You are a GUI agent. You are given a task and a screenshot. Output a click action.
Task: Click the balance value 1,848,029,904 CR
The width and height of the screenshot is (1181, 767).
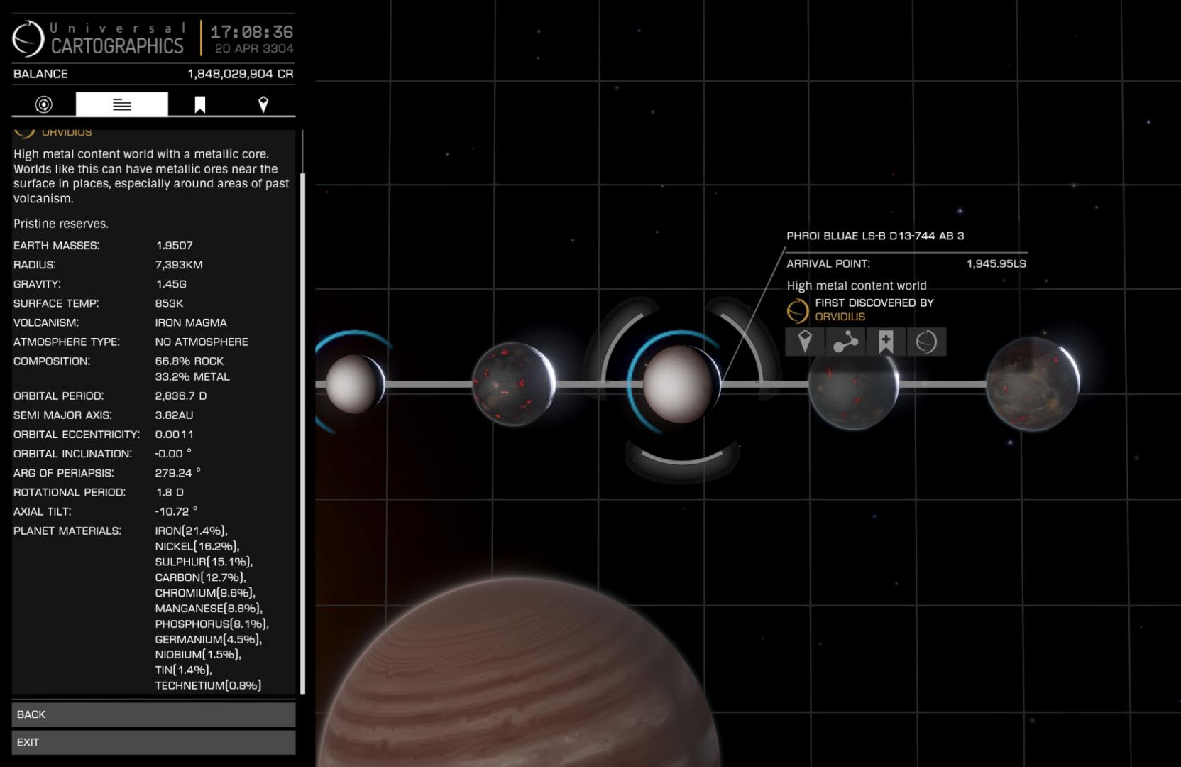240,74
